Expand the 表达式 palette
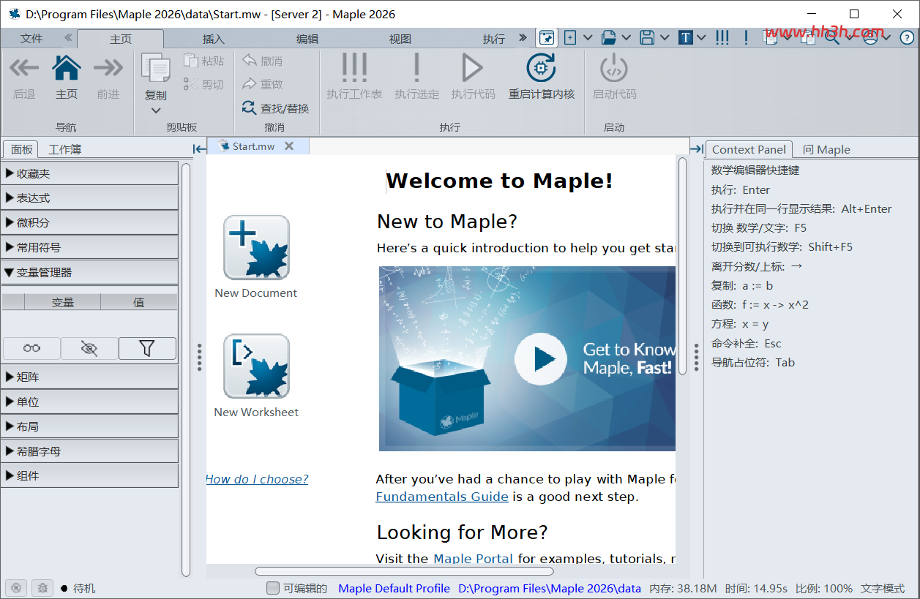Screen dimensions: 920x599 point(89,198)
